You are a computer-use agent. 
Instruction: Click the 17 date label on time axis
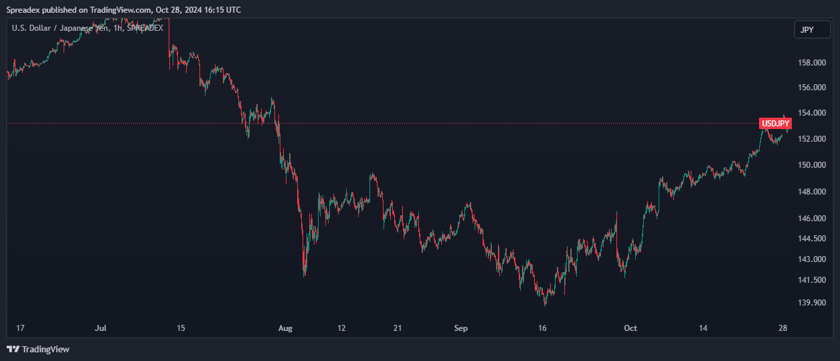pos(20,328)
